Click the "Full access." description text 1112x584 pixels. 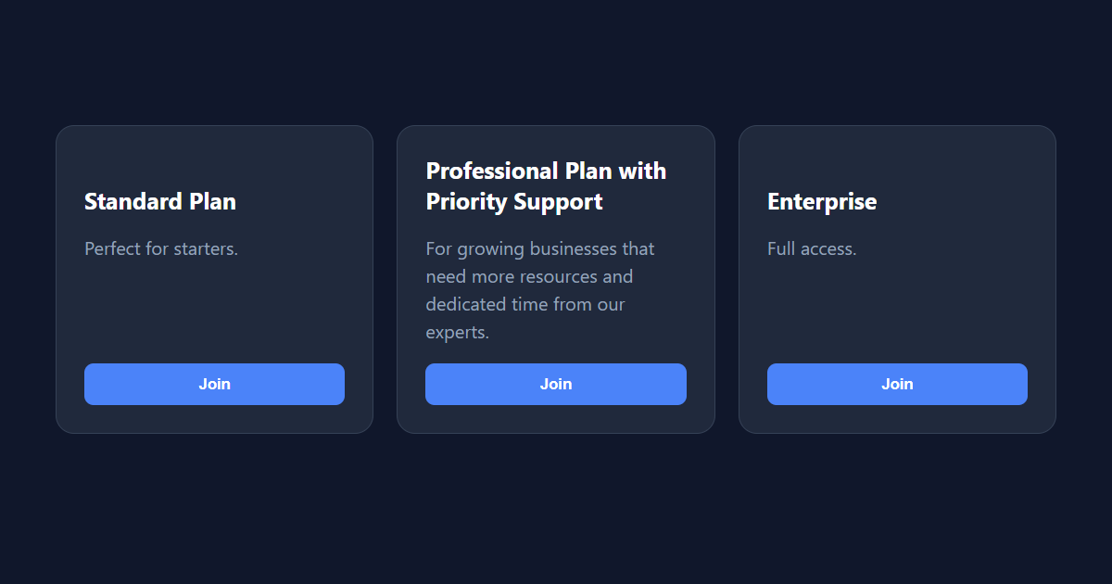coord(812,248)
